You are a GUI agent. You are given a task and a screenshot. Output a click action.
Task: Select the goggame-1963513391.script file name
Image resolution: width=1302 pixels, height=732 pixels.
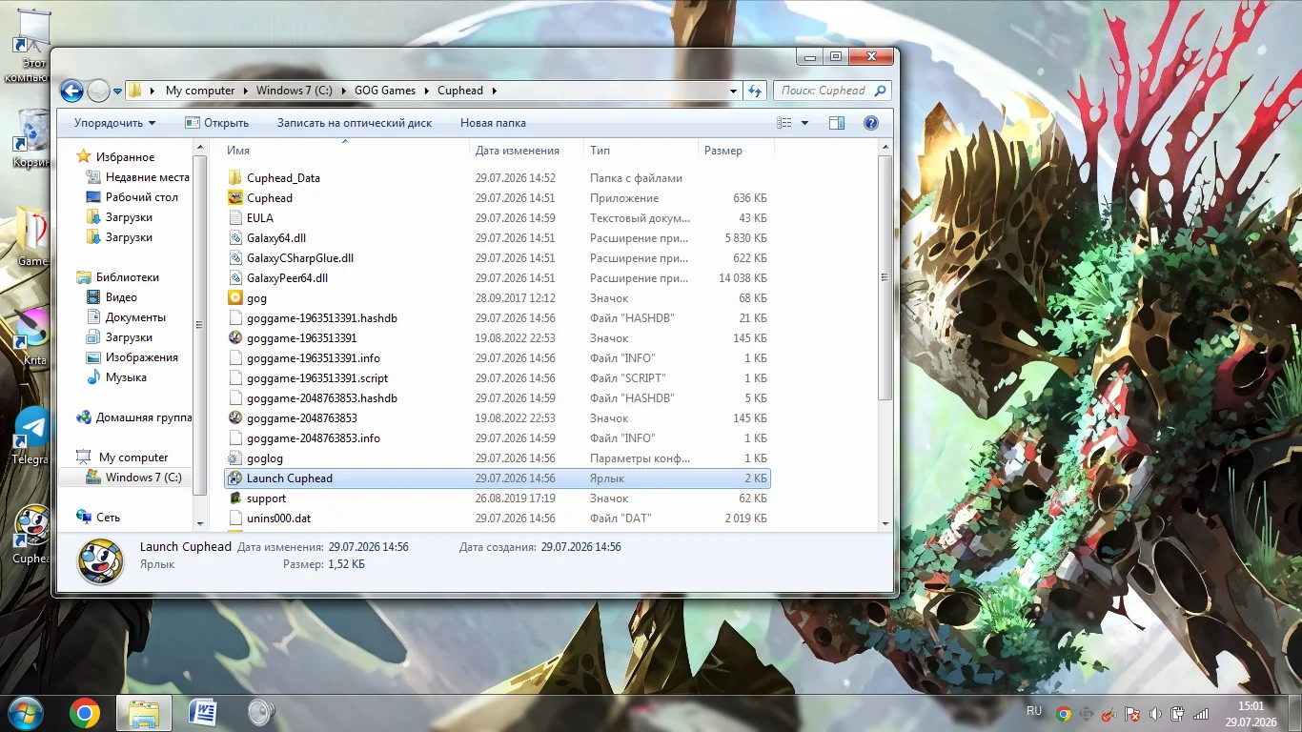point(317,378)
